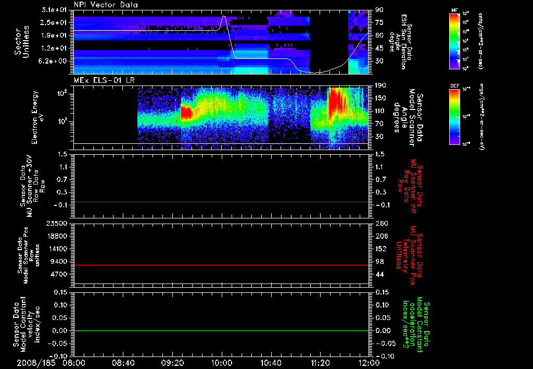The width and height of the screenshot is (533, 369).
Task: Click the "98" telemetry tick value
Action: [379, 262]
